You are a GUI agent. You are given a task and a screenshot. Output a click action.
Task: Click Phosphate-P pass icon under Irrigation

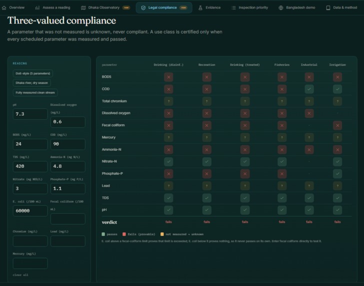pos(337,174)
